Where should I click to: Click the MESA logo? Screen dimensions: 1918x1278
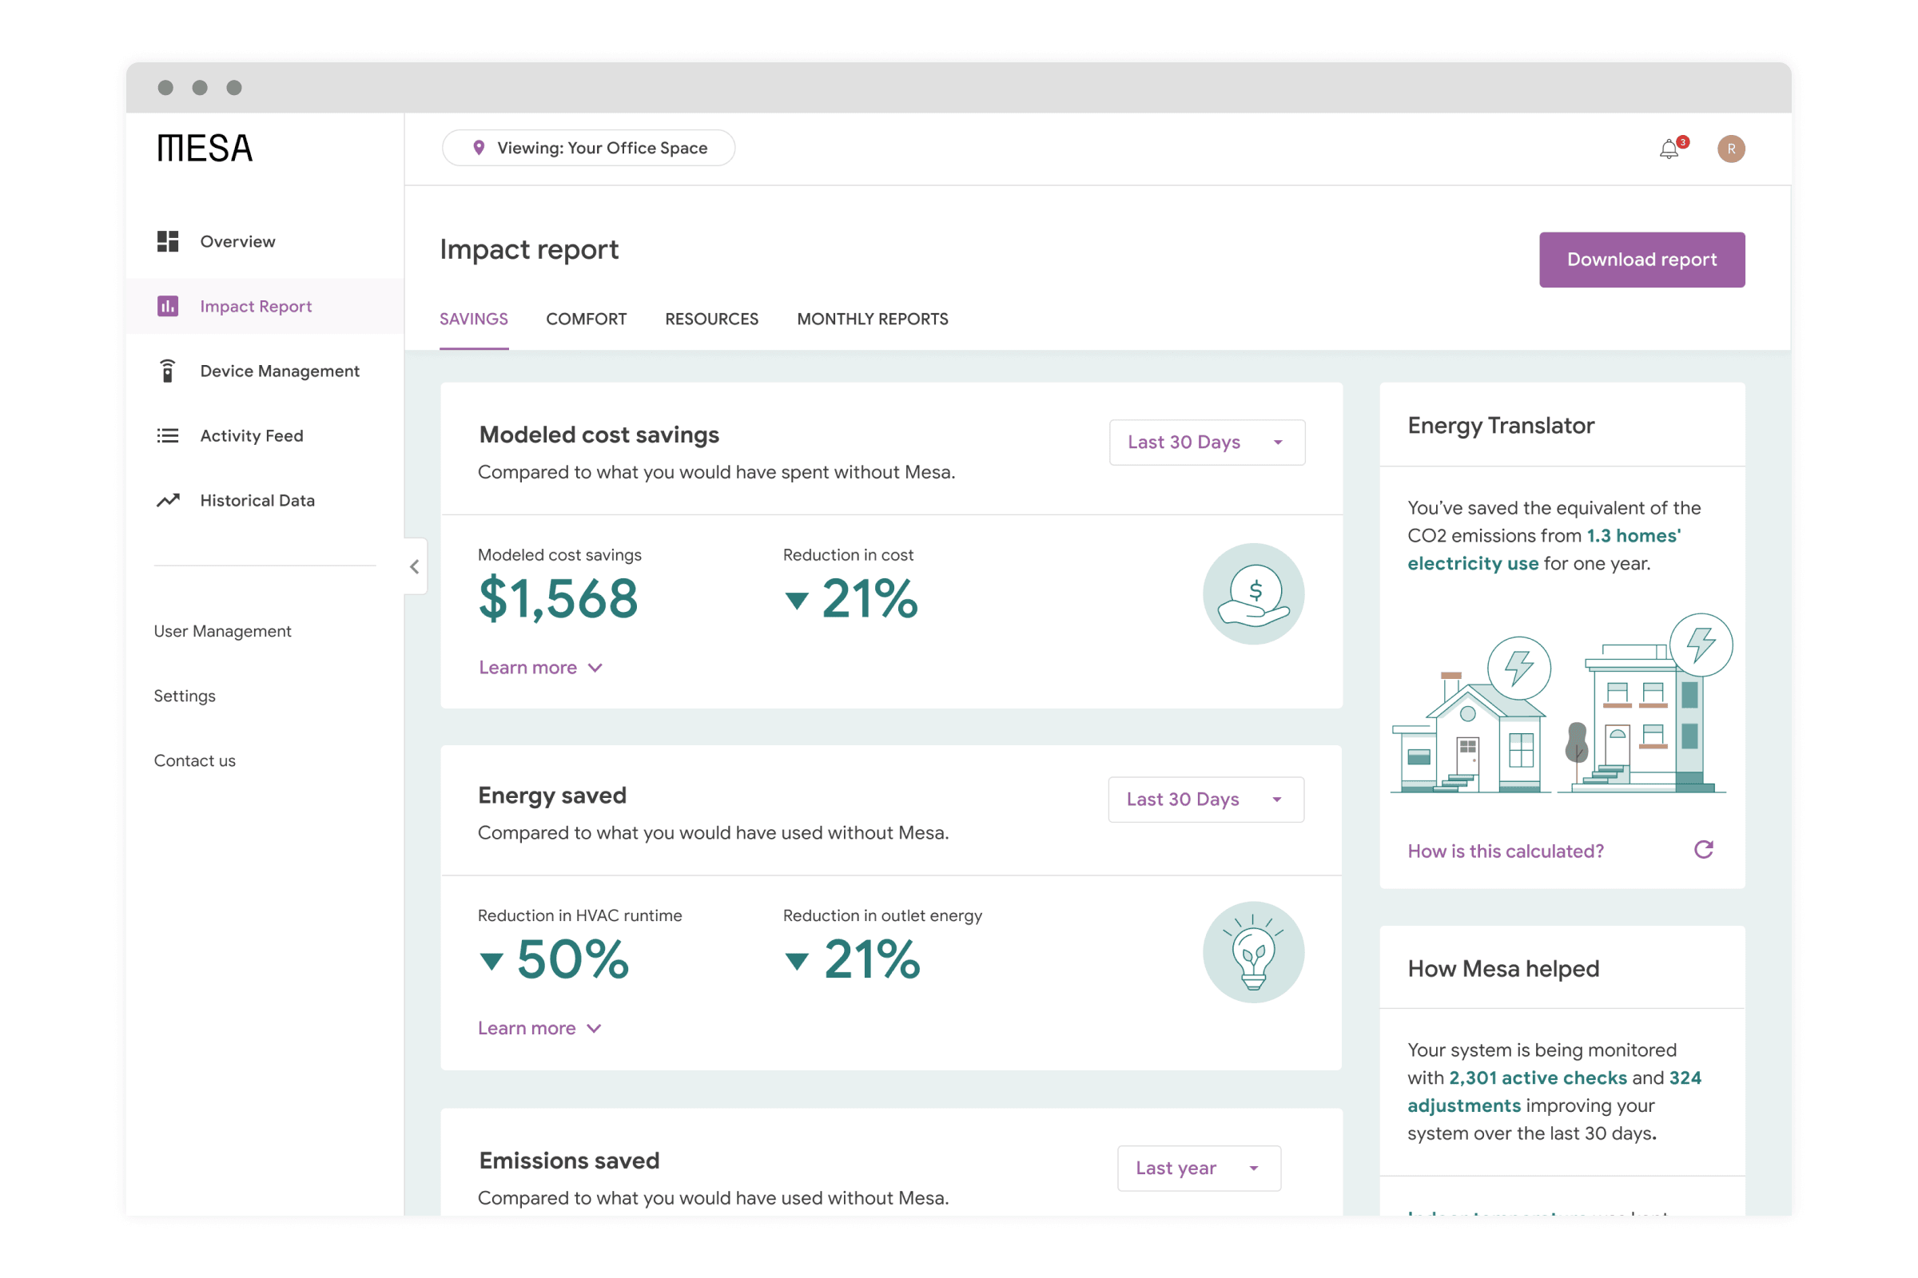[205, 149]
